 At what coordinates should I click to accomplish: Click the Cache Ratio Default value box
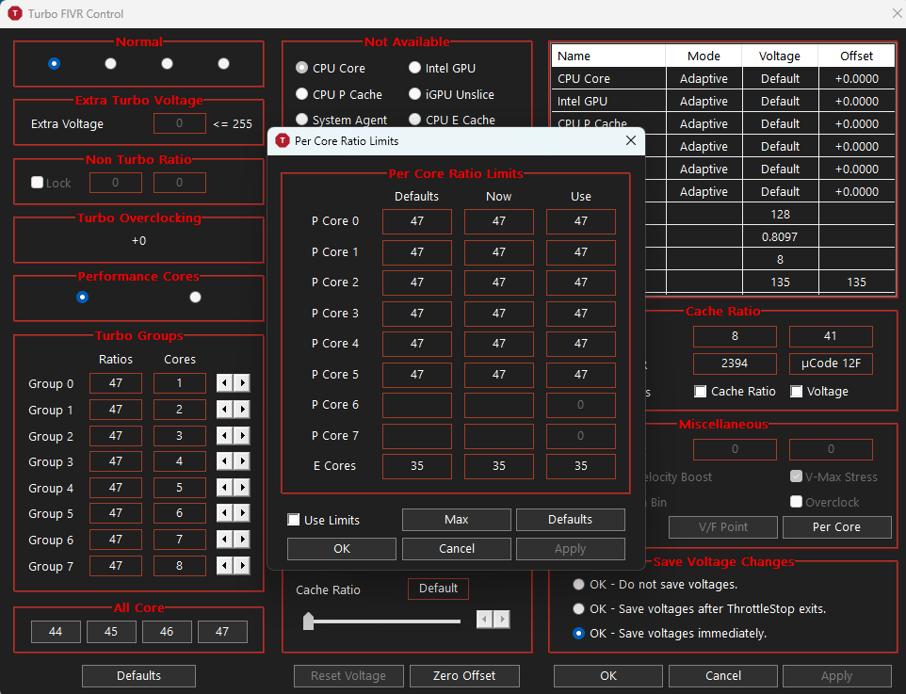[x=438, y=589]
